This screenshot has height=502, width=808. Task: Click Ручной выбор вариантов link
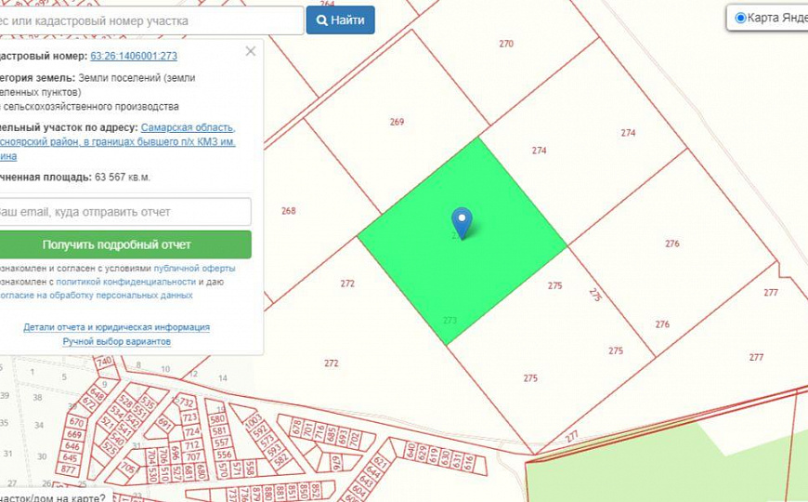[x=116, y=341]
